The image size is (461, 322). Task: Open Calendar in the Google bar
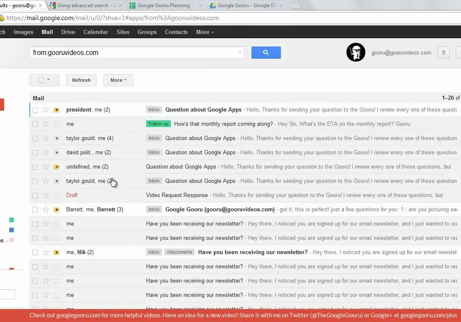click(x=96, y=32)
